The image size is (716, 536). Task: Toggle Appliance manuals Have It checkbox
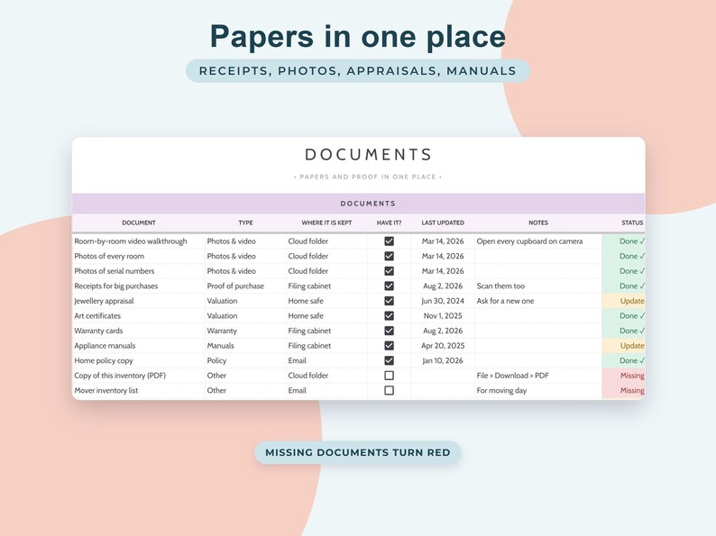pos(389,346)
